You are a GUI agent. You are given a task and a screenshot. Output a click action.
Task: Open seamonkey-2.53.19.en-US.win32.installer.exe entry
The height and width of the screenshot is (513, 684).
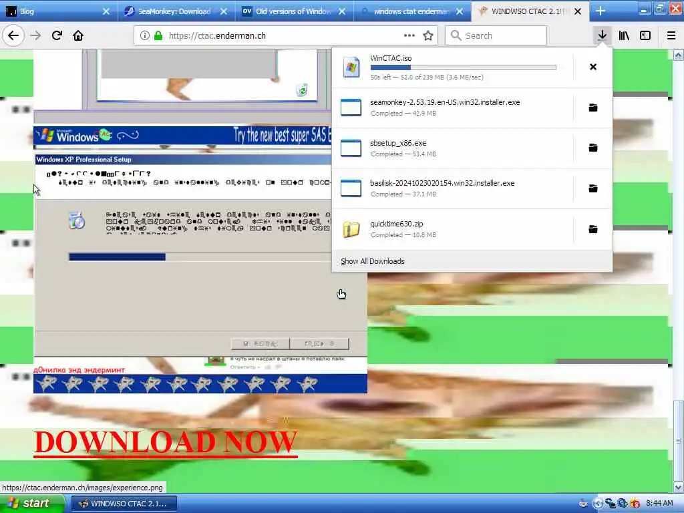point(453,108)
